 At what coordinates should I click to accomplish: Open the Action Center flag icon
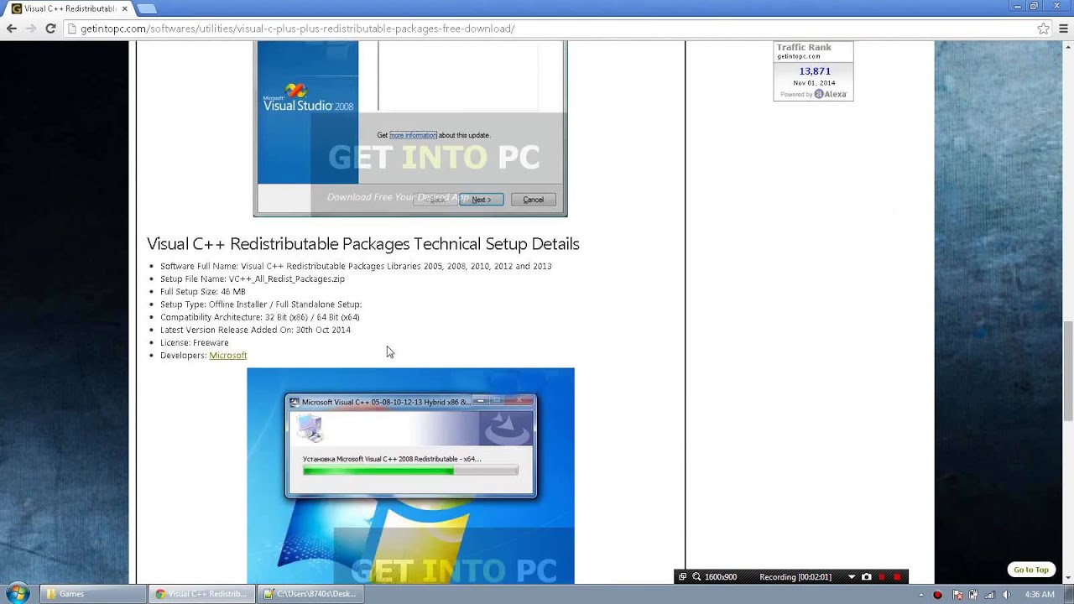(x=957, y=595)
